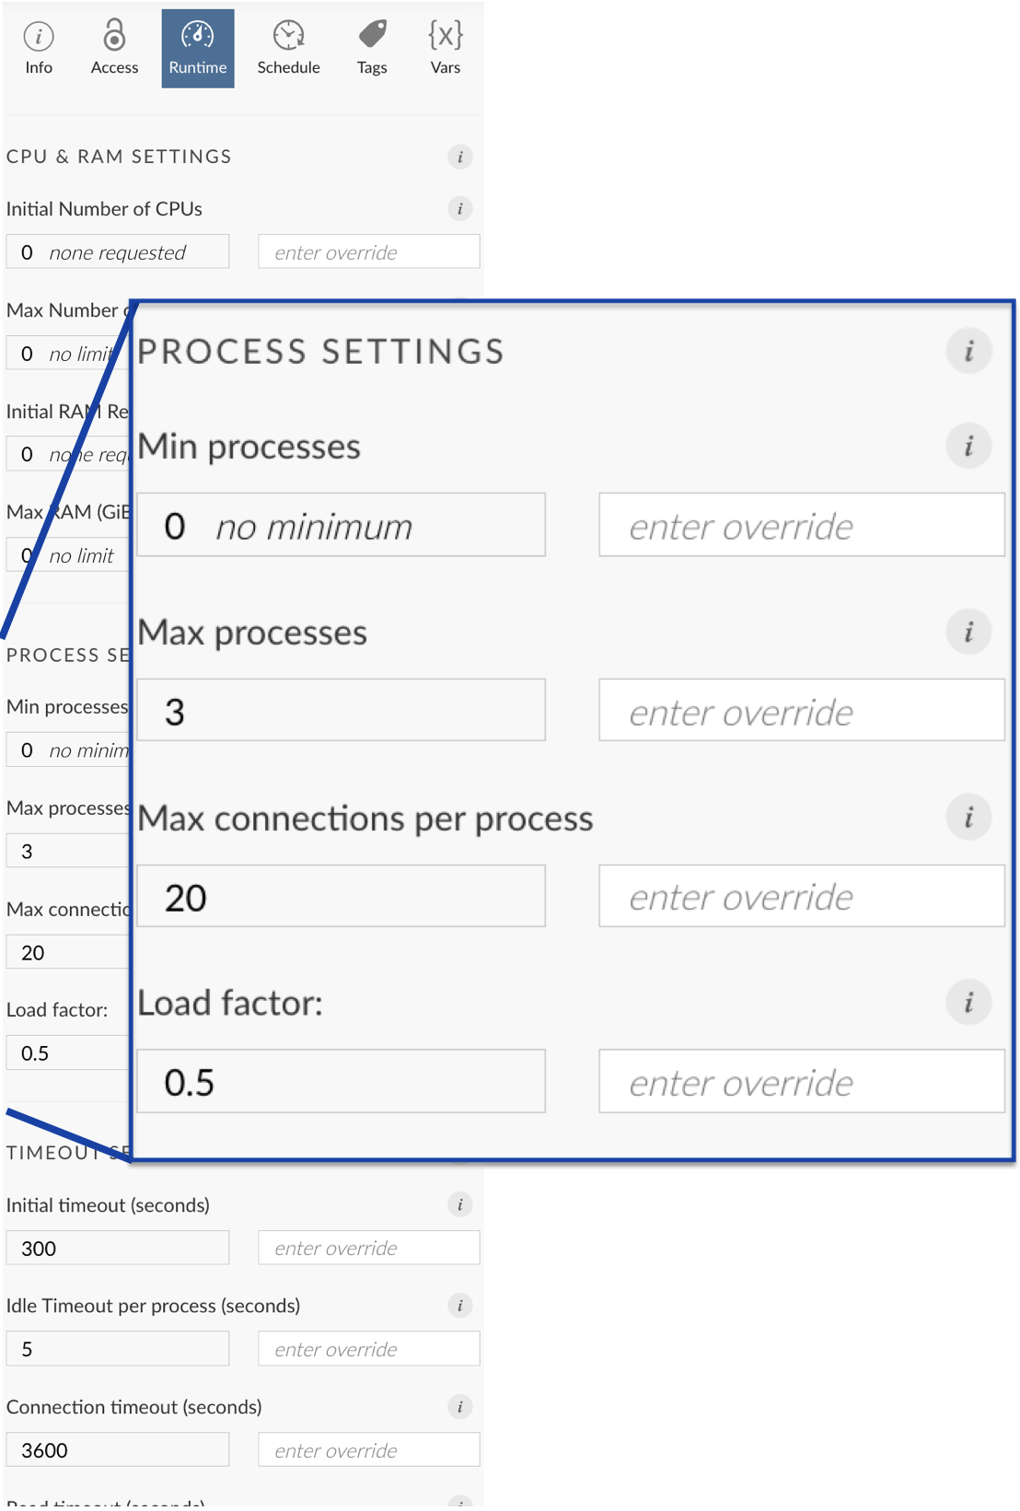Switch to the Access tab
Image resolution: width=1020 pixels, height=1511 pixels.
tap(114, 48)
